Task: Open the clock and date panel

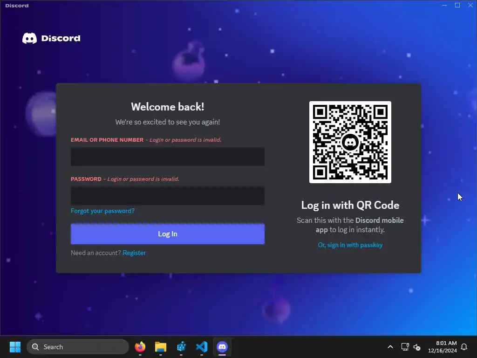Action: (x=443, y=347)
